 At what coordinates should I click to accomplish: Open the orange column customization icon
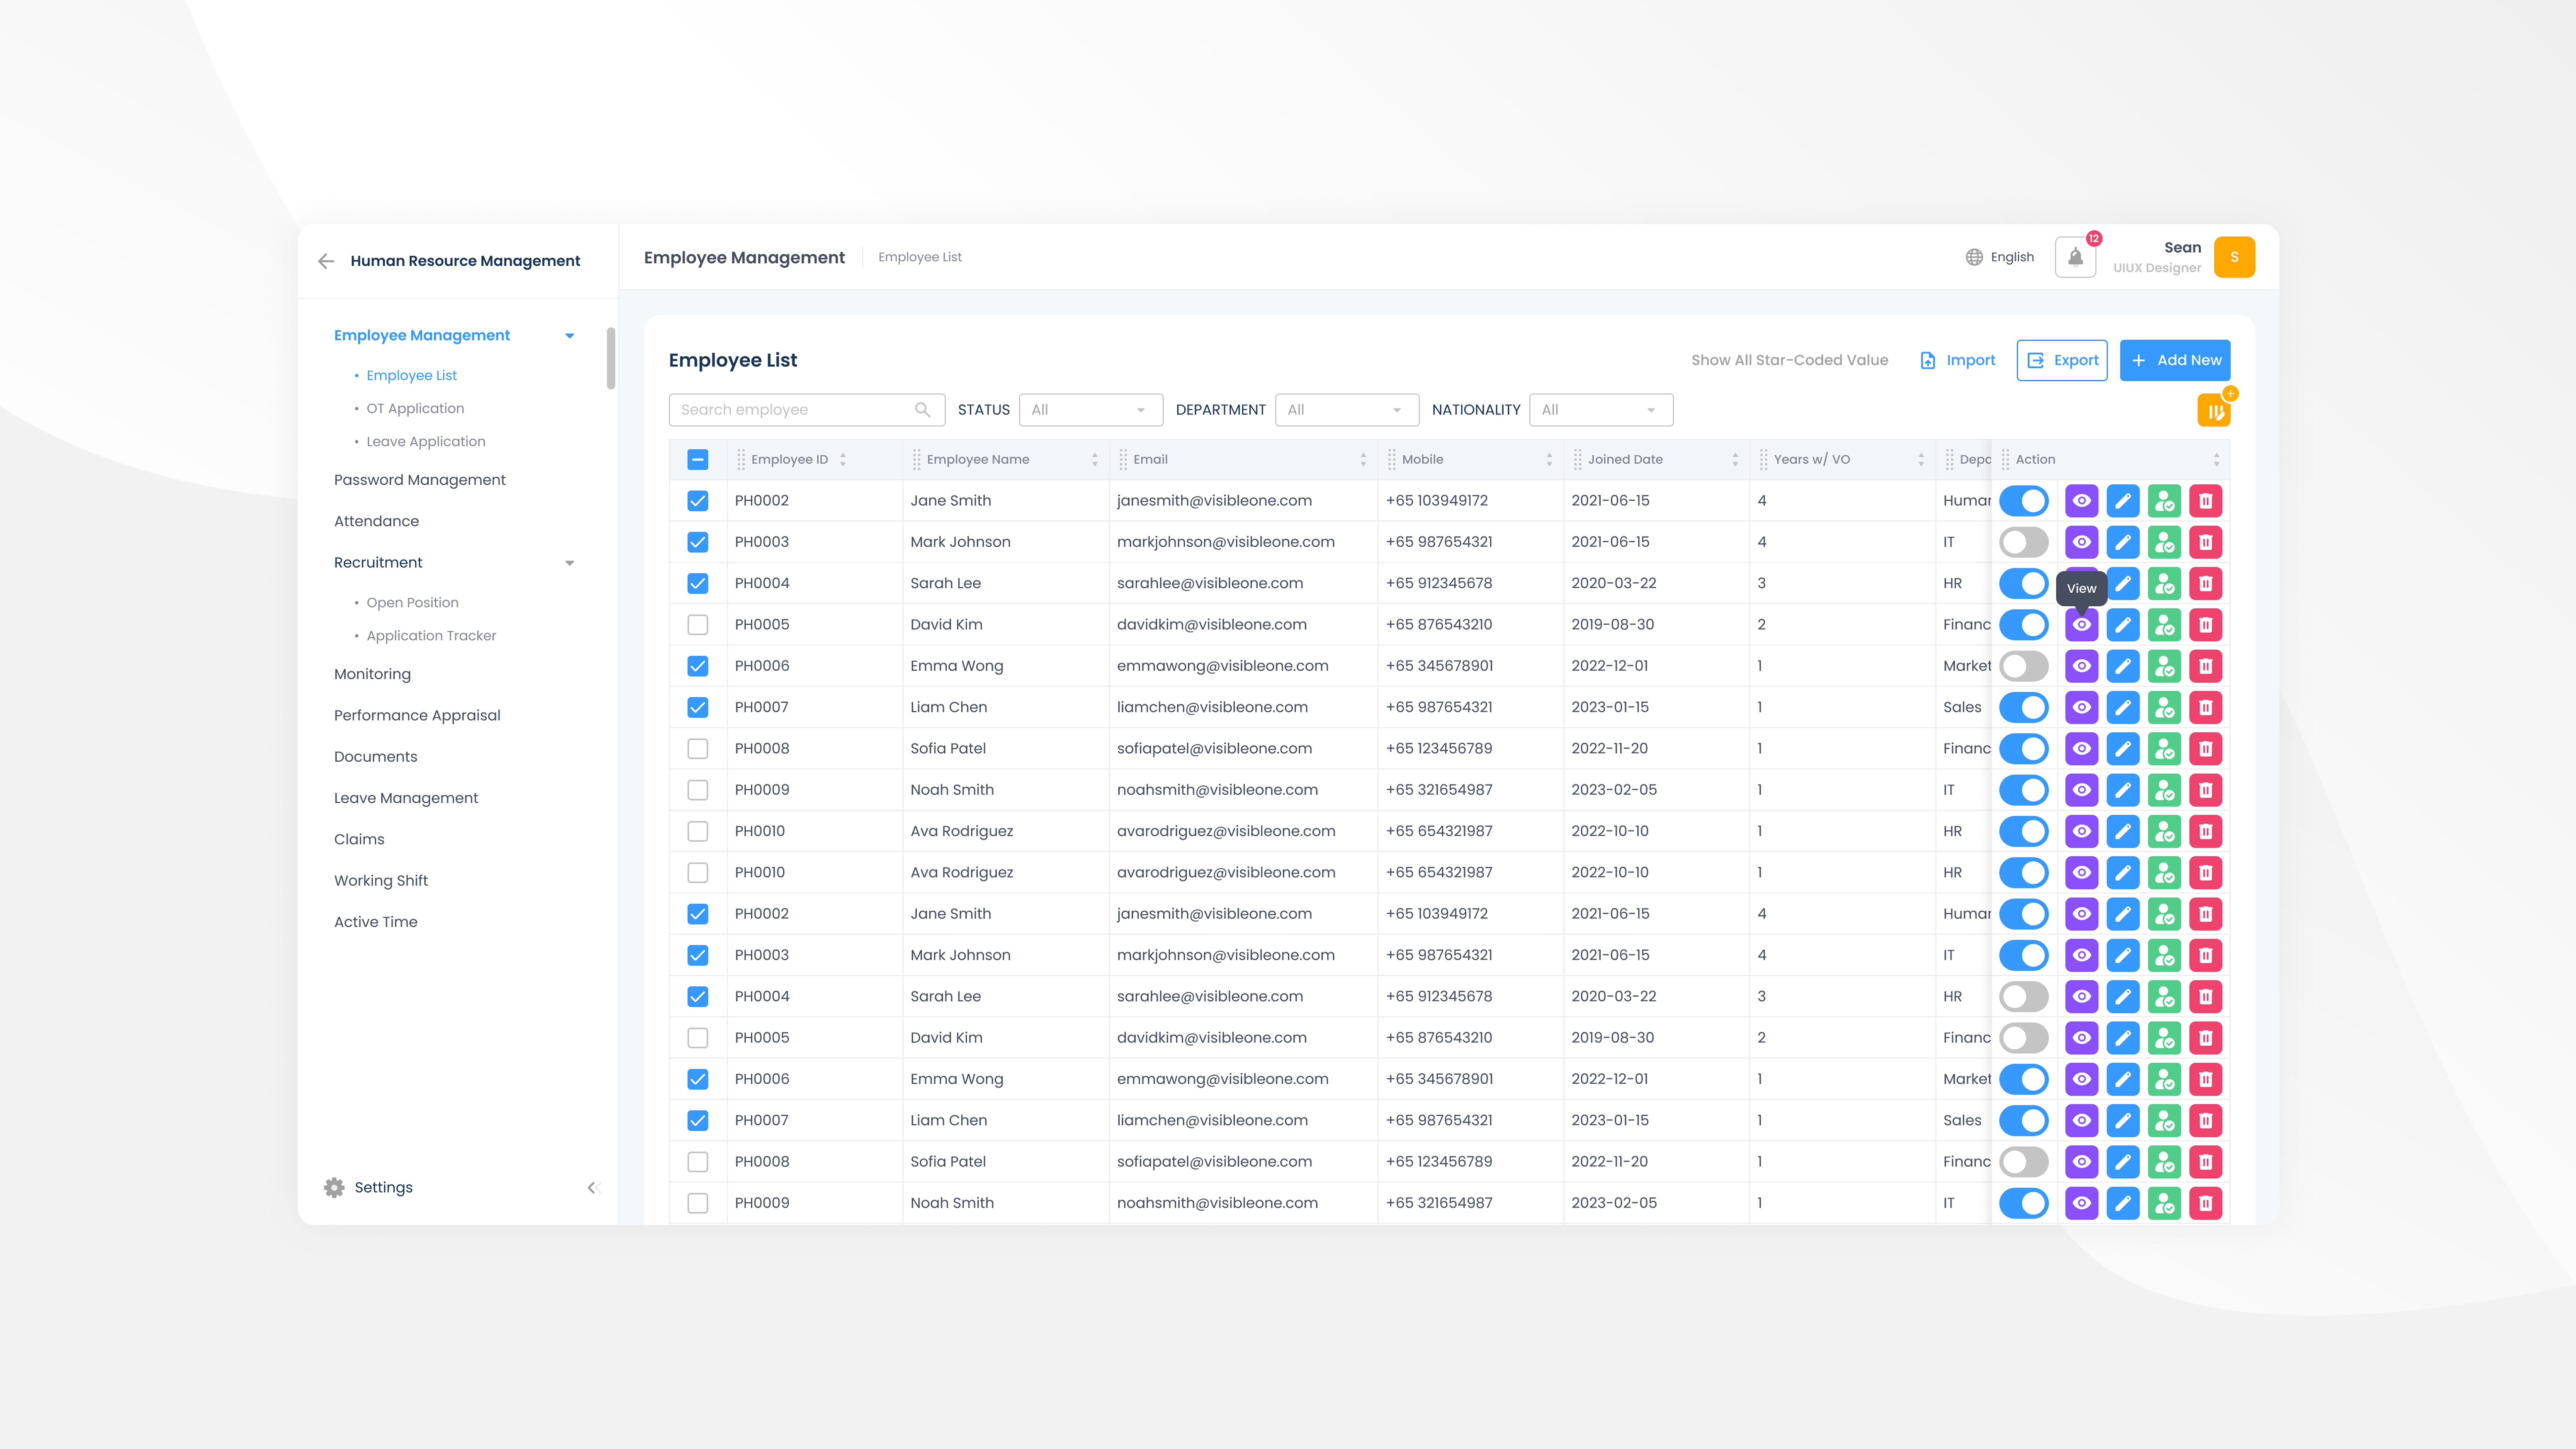pos(2214,410)
